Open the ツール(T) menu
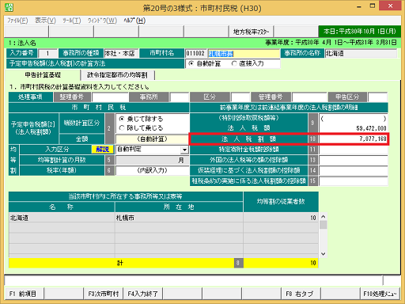The width and height of the screenshot is (405, 304). pos(71,21)
